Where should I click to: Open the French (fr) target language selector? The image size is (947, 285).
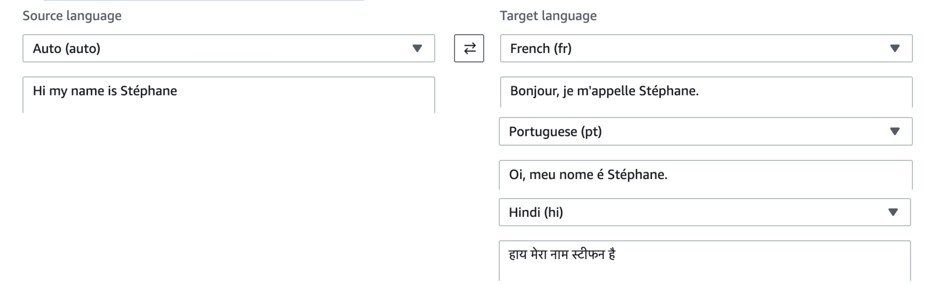click(699, 48)
